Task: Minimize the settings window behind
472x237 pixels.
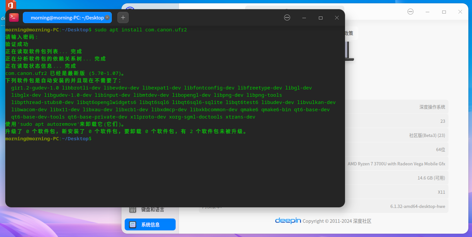Action: pyautogui.click(x=427, y=12)
